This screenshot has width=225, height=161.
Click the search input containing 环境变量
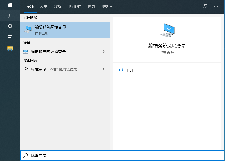(x=122, y=156)
